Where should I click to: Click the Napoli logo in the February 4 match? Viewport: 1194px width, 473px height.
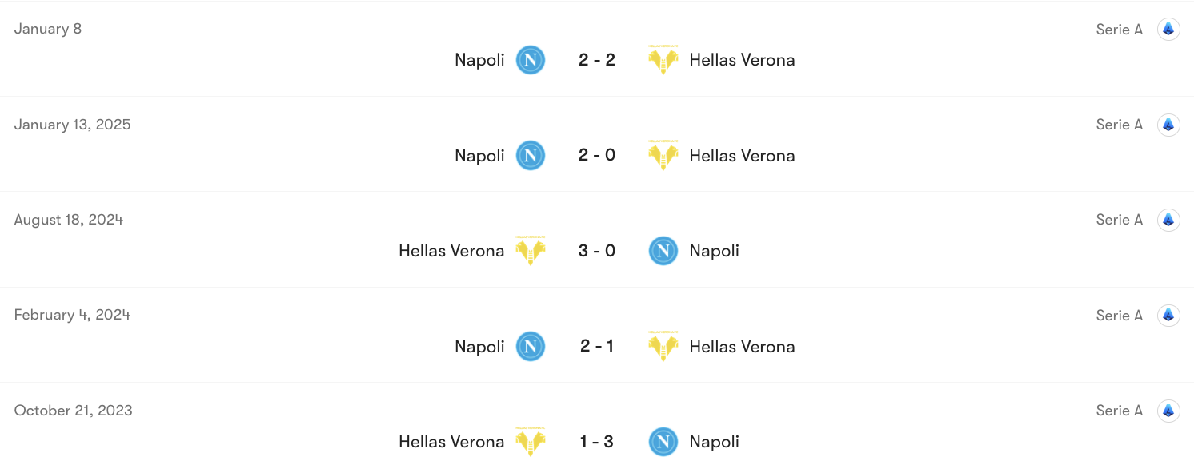[x=530, y=346]
